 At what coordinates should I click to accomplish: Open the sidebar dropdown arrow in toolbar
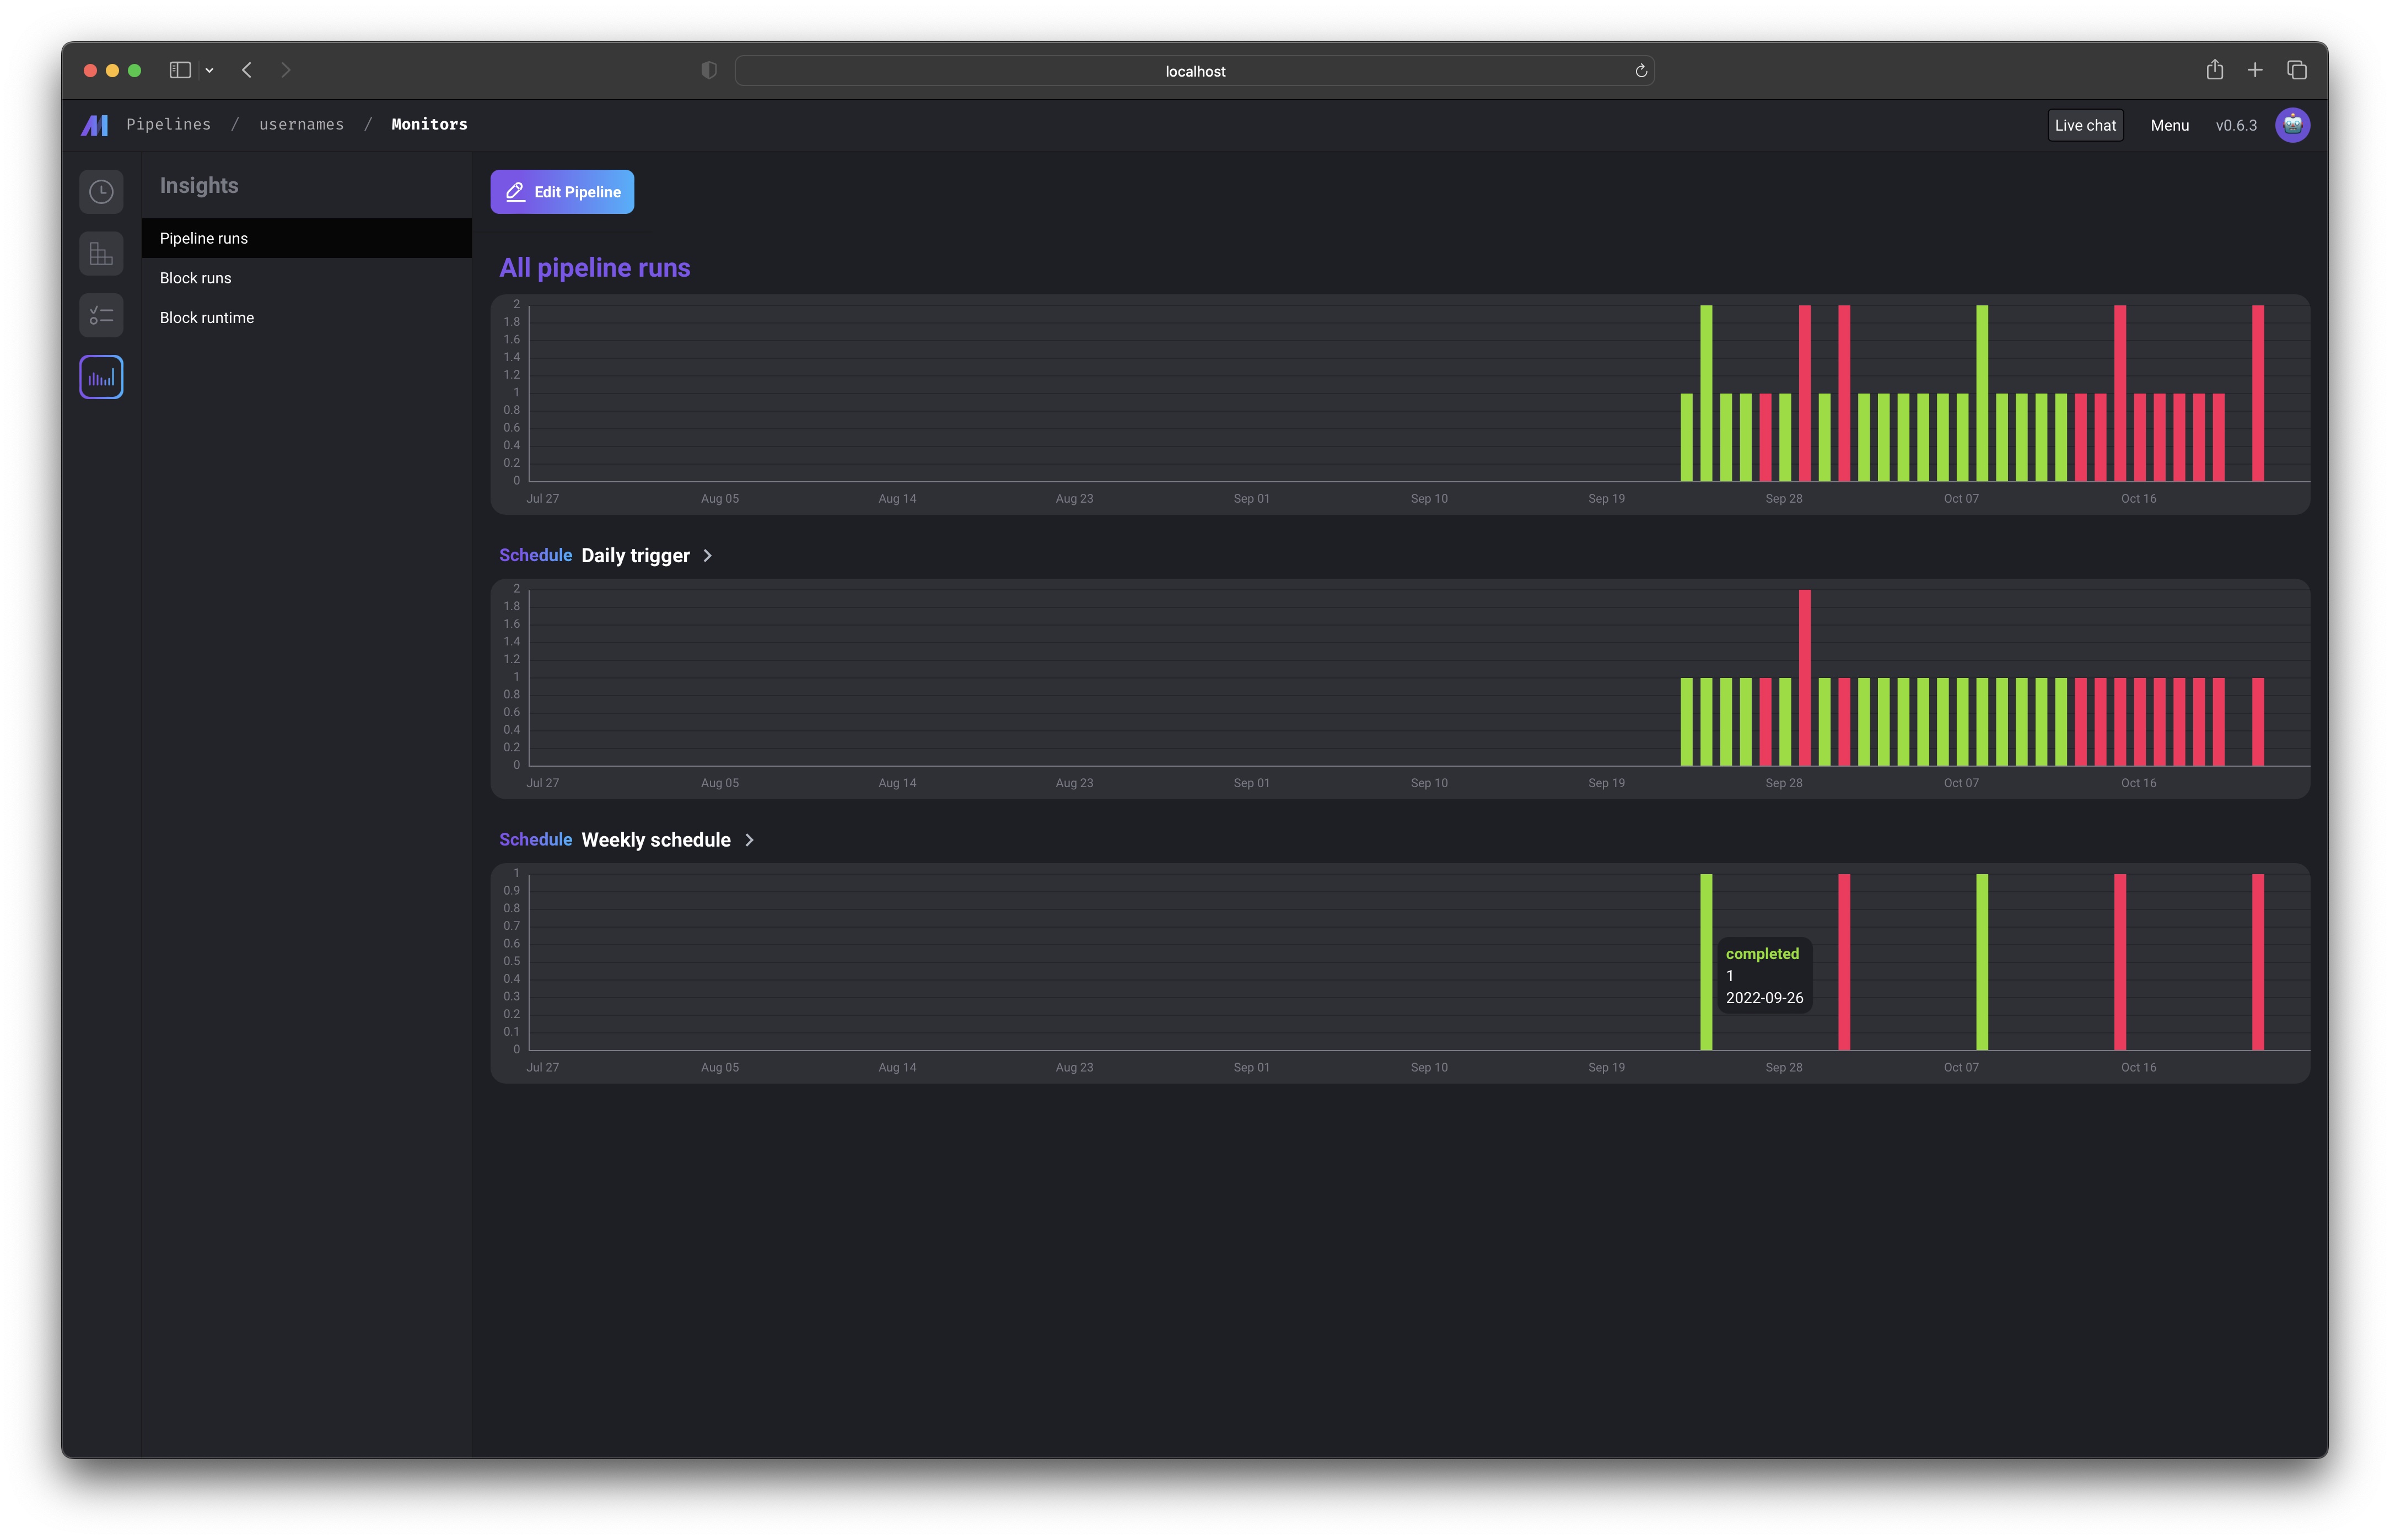tap(209, 70)
